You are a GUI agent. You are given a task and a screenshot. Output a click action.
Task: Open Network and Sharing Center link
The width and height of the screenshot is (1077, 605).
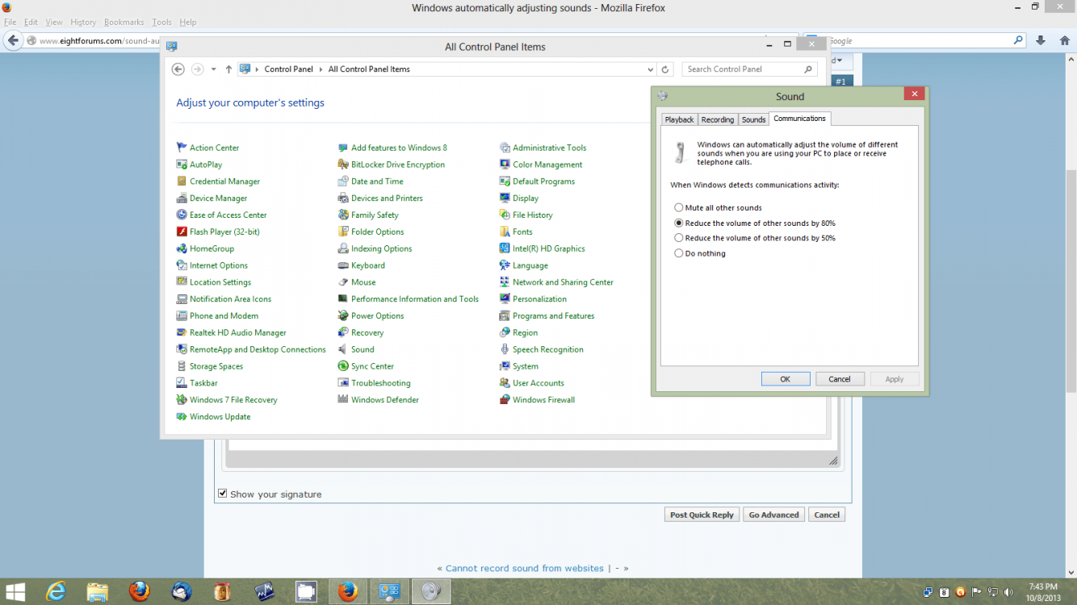(563, 282)
